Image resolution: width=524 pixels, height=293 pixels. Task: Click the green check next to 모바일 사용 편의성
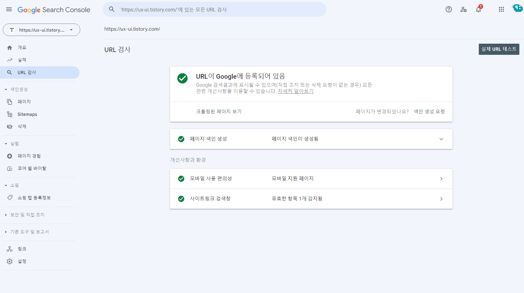(x=181, y=179)
